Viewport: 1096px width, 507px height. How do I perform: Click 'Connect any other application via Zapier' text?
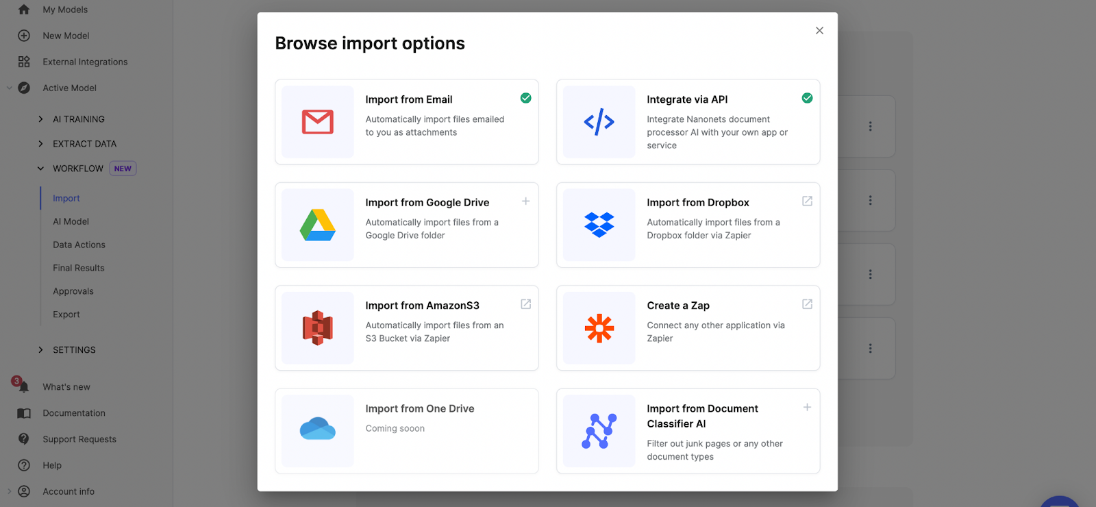pos(716,332)
